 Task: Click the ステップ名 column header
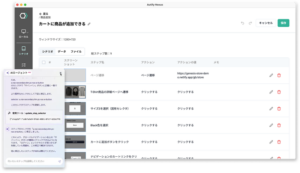(x=97, y=62)
